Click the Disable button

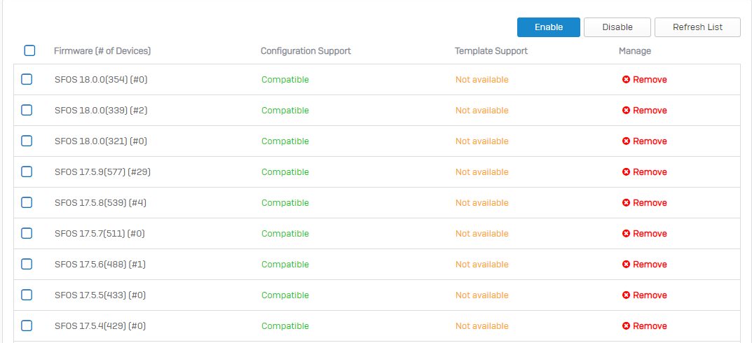click(x=617, y=27)
